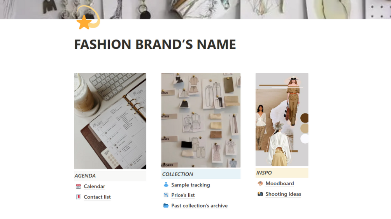Go to the Price's list page
The height and width of the screenshot is (219, 391).
point(183,195)
